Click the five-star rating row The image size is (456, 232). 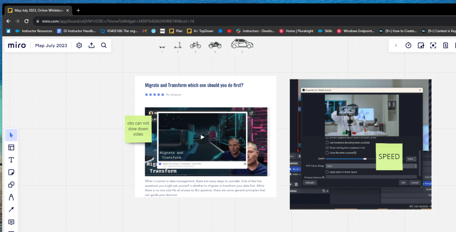point(155,95)
